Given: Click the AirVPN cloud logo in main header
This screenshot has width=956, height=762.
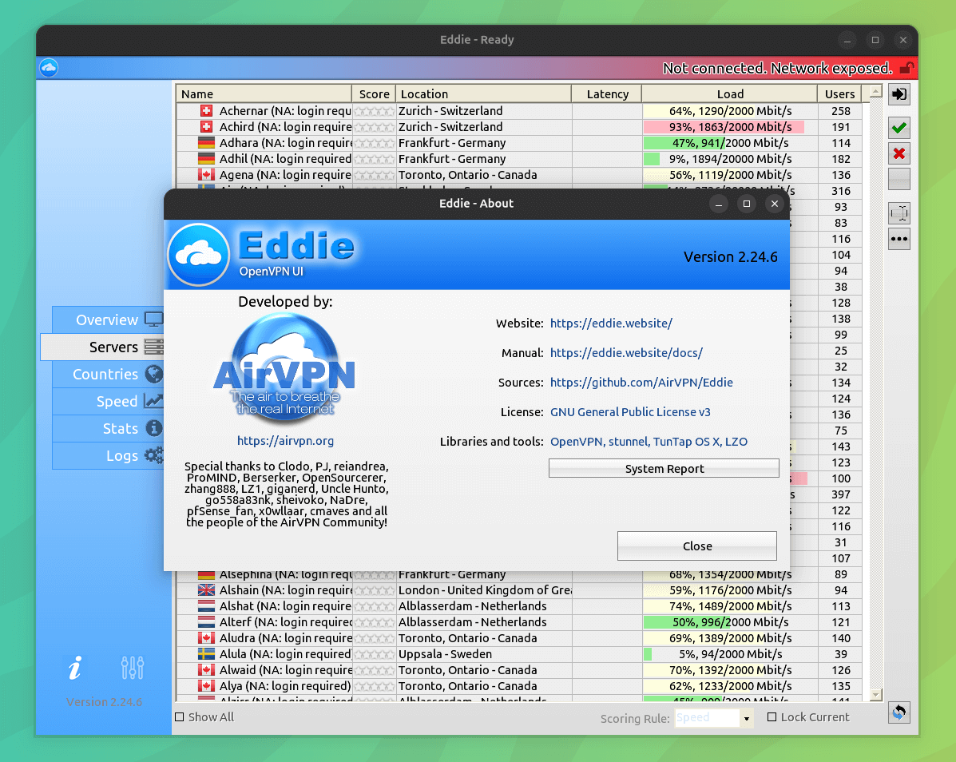Looking at the screenshot, I should (x=49, y=68).
